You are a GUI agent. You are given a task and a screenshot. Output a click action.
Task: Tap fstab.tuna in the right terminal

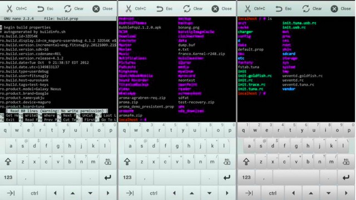pos(249,67)
